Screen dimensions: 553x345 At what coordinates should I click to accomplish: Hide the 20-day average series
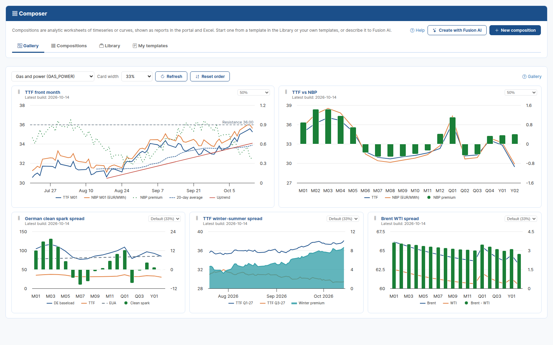coord(186,198)
